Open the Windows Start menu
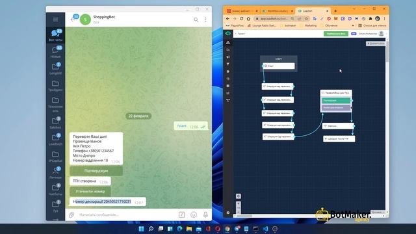The height and width of the screenshot is (234, 416). [x=141, y=229]
